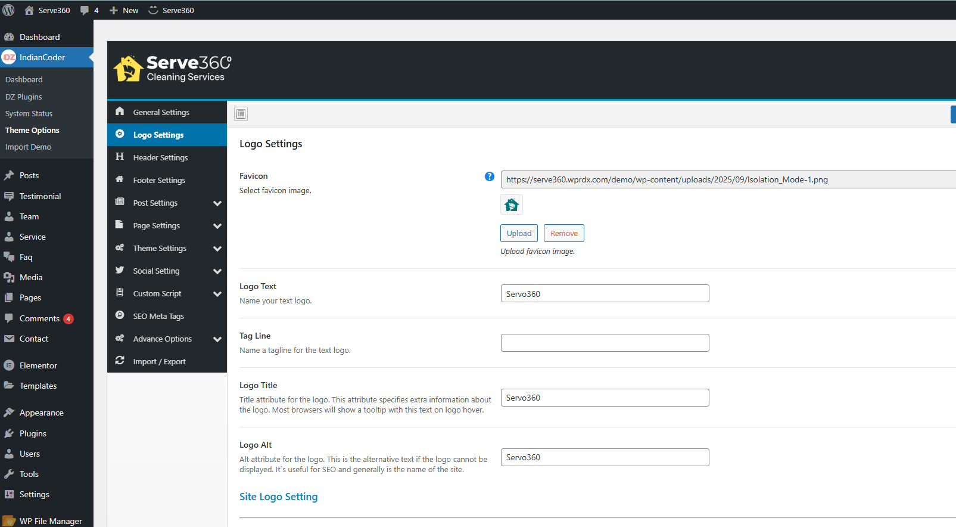Click the expand-all sections icon above Logo Settings
The width and height of the screenshot is (956, 527).
[241, 114]
